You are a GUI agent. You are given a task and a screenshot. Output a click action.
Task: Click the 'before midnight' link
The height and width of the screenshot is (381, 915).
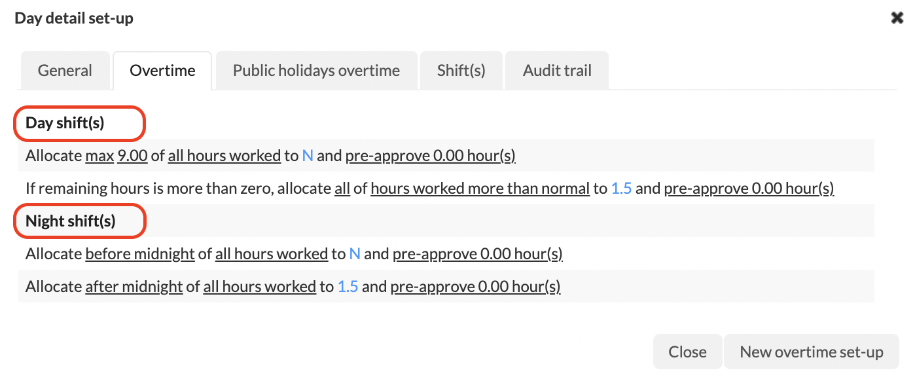[x=140, y=254]
